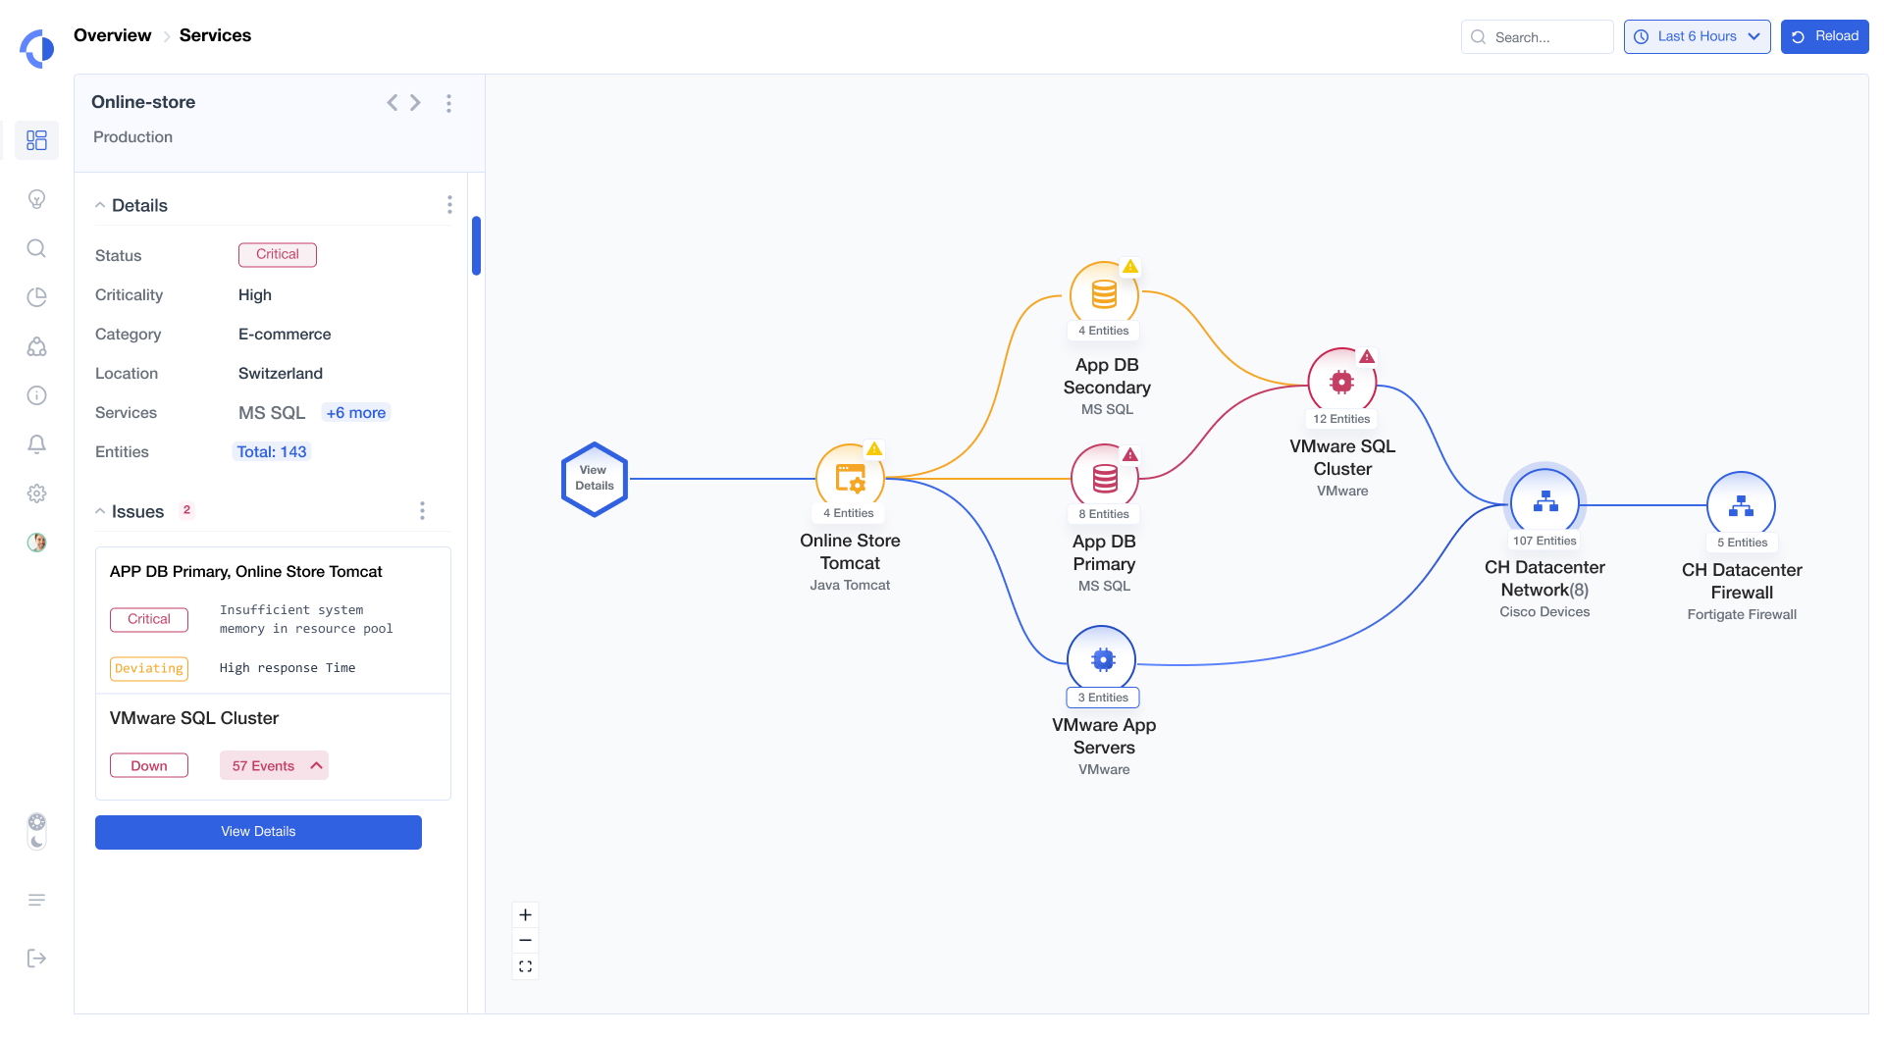Navigate to Overview breadcrumb
Screen dimensions: 1884x1037
point(113,35)
